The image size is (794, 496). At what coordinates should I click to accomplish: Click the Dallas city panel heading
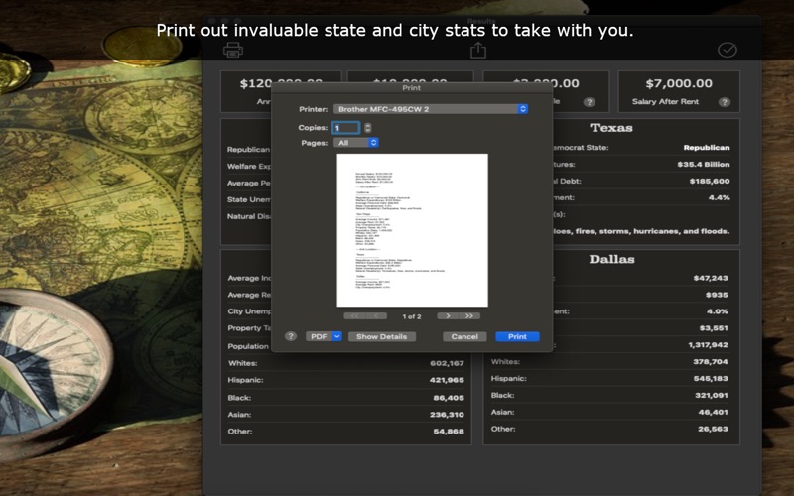(x=611, y=259)
